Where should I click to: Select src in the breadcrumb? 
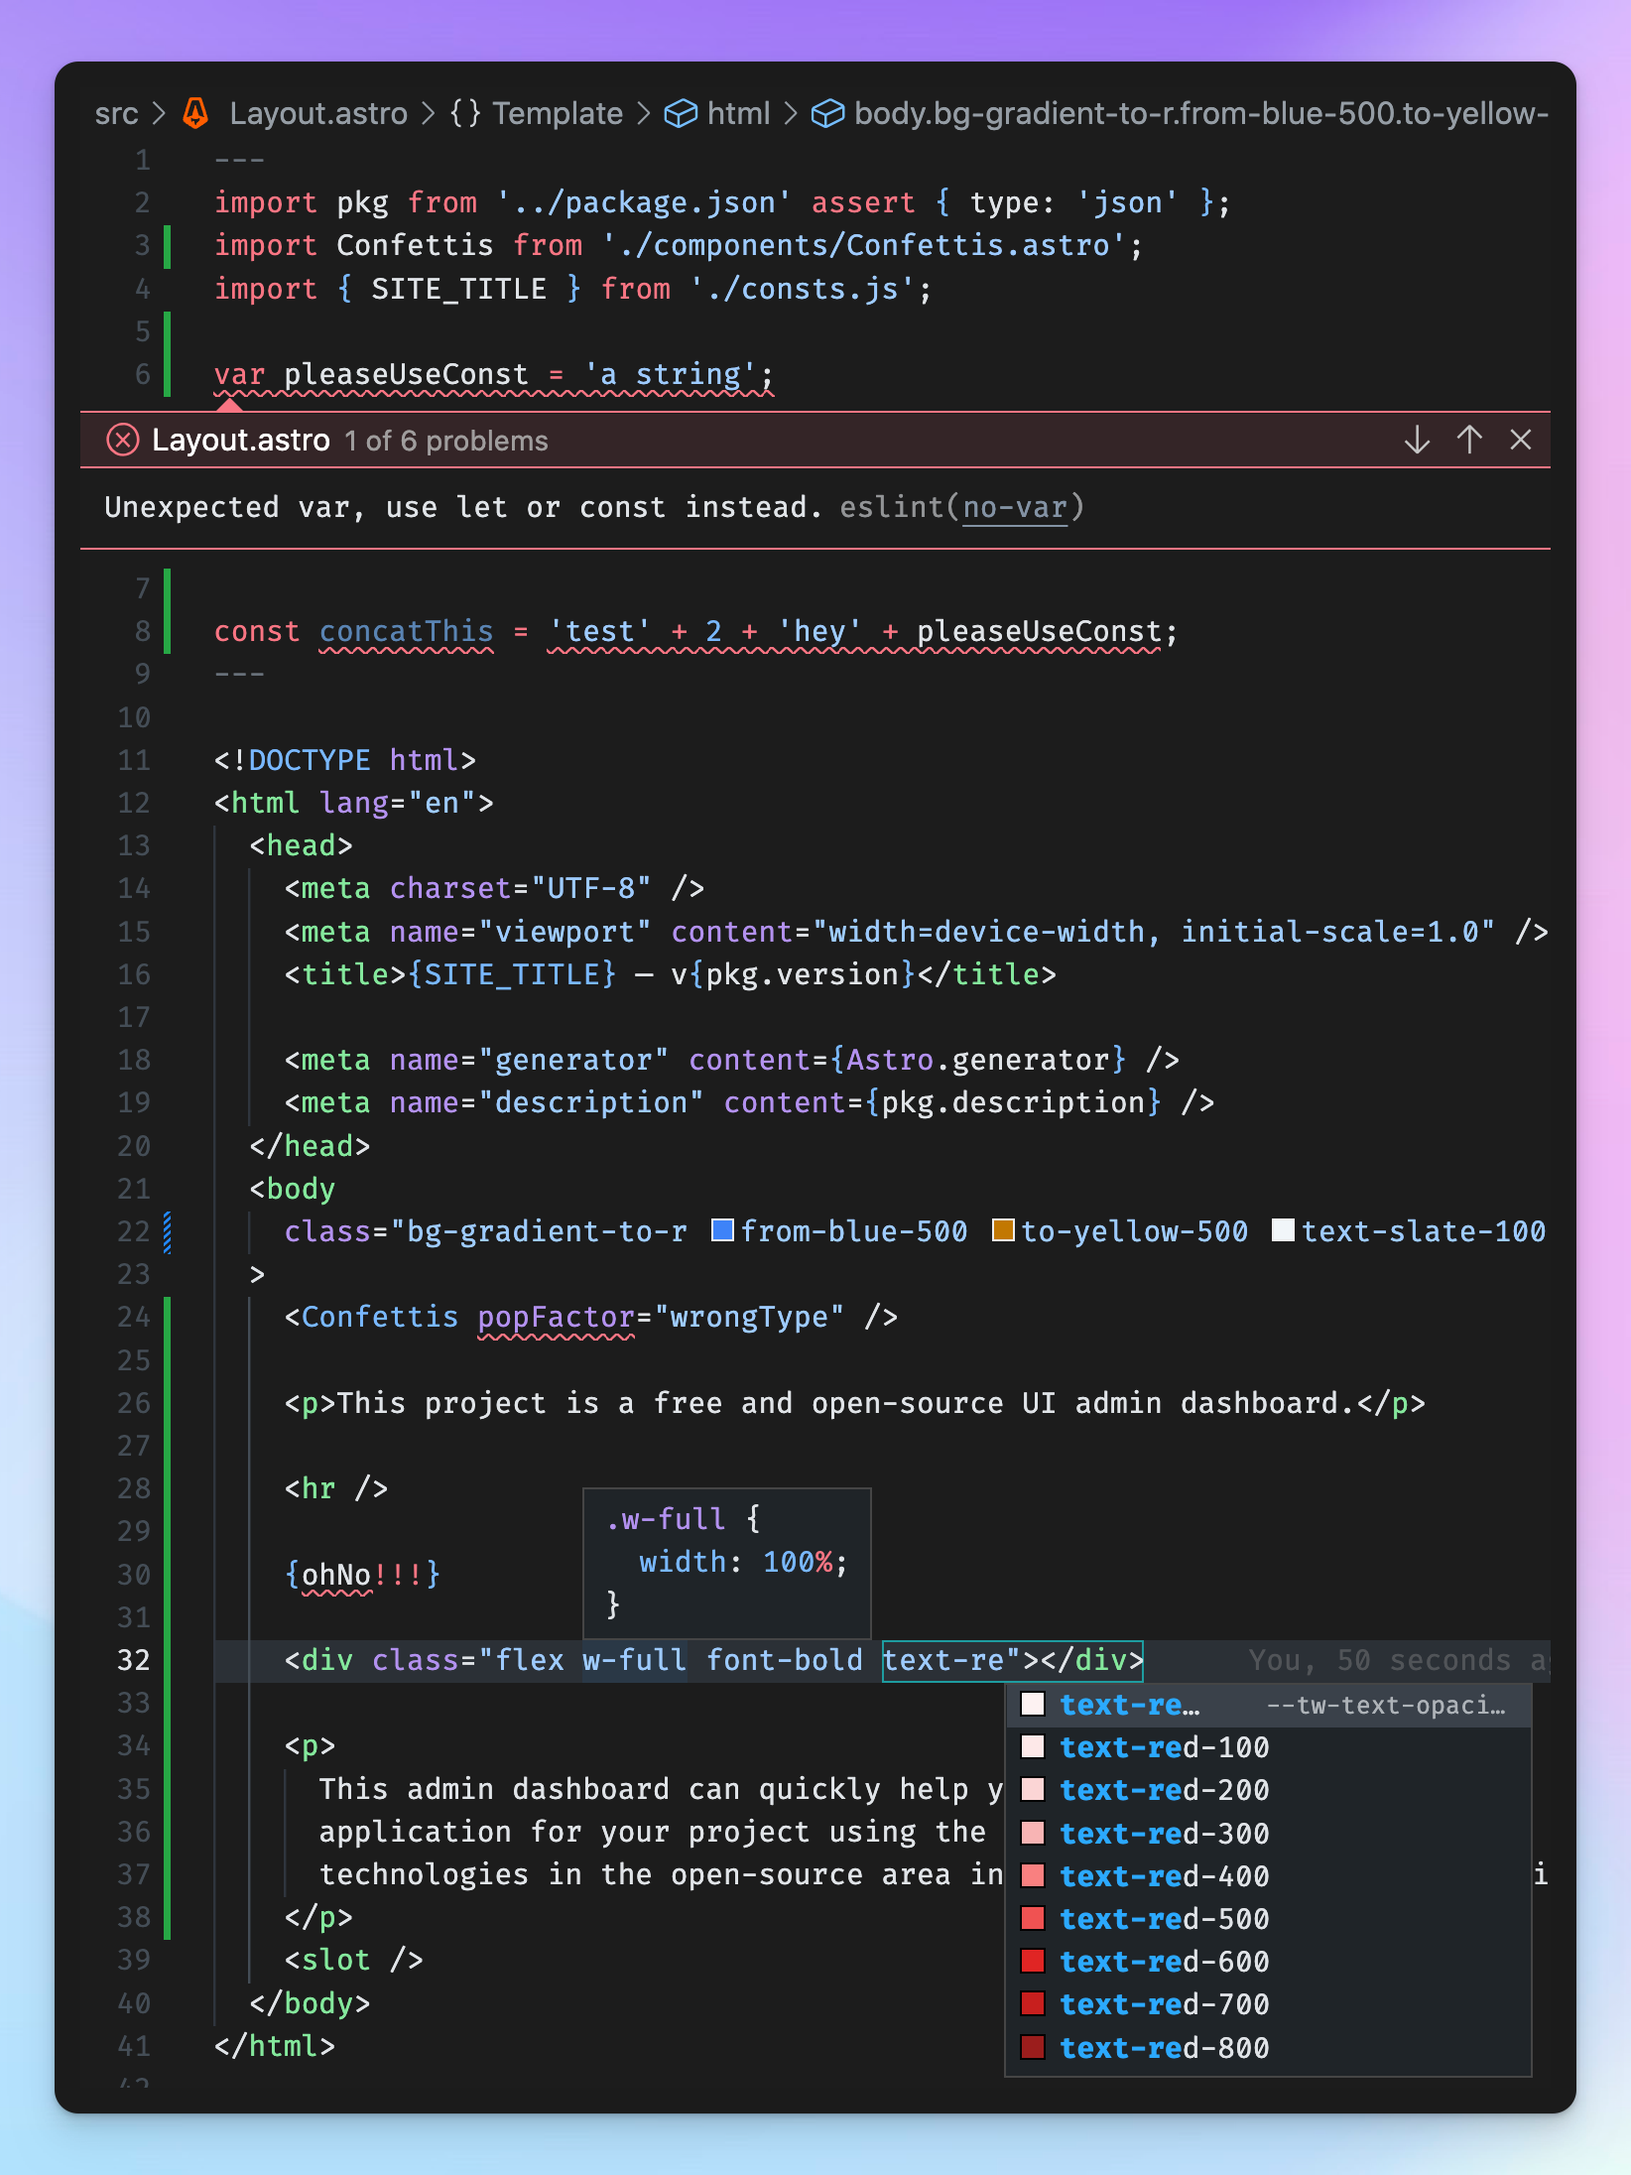coord(116,113)
